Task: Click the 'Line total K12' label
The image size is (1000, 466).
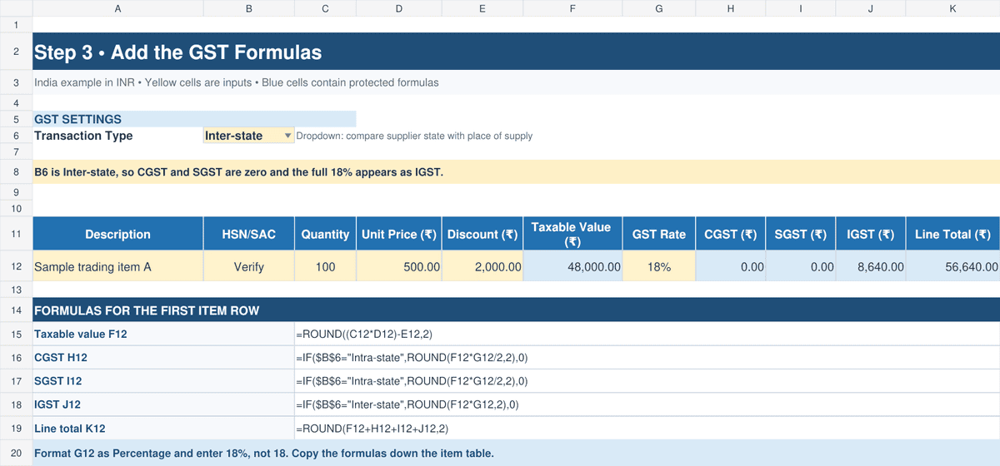Action: pyautogui.click(x=70, y=429)
